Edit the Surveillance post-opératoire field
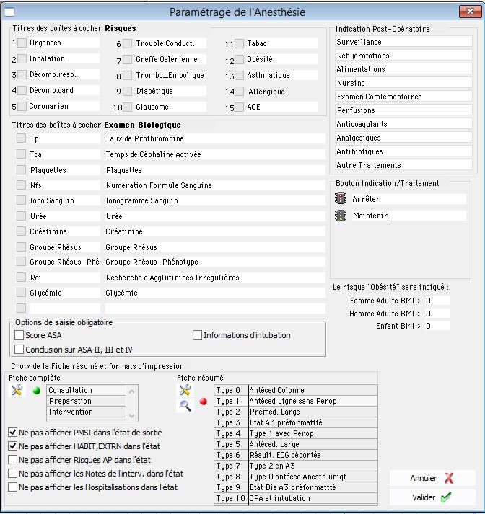Viewport: 485px width, 514px height. 404,42
